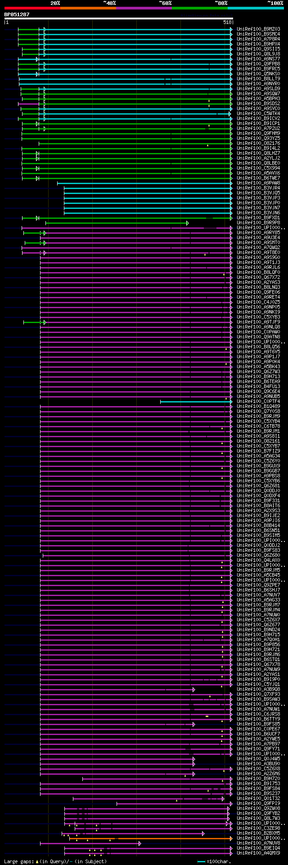The width and height of the screenshot is (288, 865).
Task: Select the UniRef100_A9SQW7 label
Action: [258, 94]
